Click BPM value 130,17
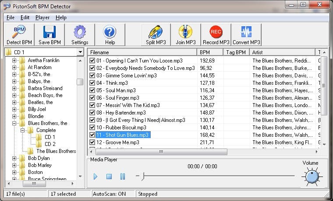The height and width of the screenshot is (201, 333). click(x=207, y=120)
